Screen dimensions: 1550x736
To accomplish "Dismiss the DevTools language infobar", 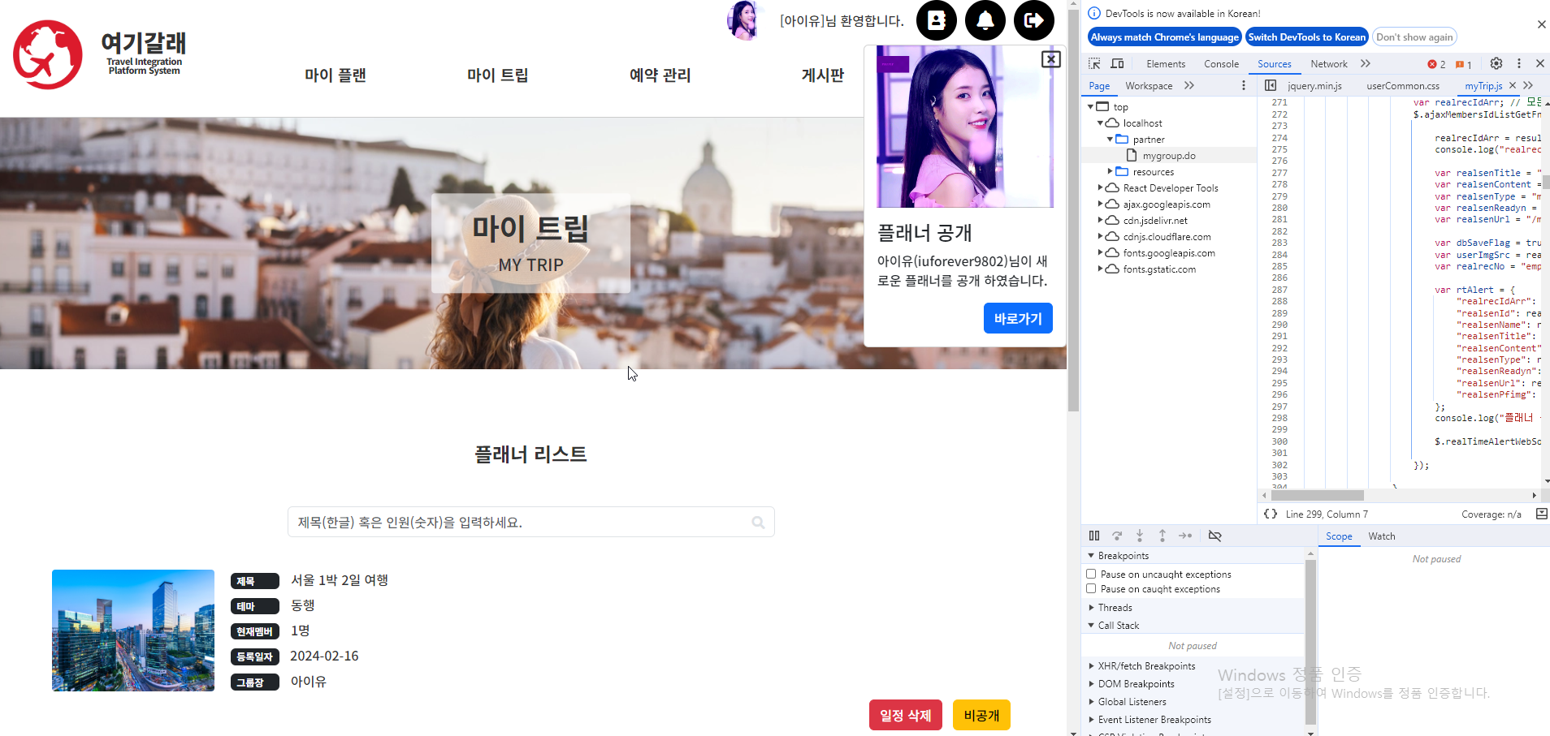I will pyautogui.click(x=1541, y=24).
